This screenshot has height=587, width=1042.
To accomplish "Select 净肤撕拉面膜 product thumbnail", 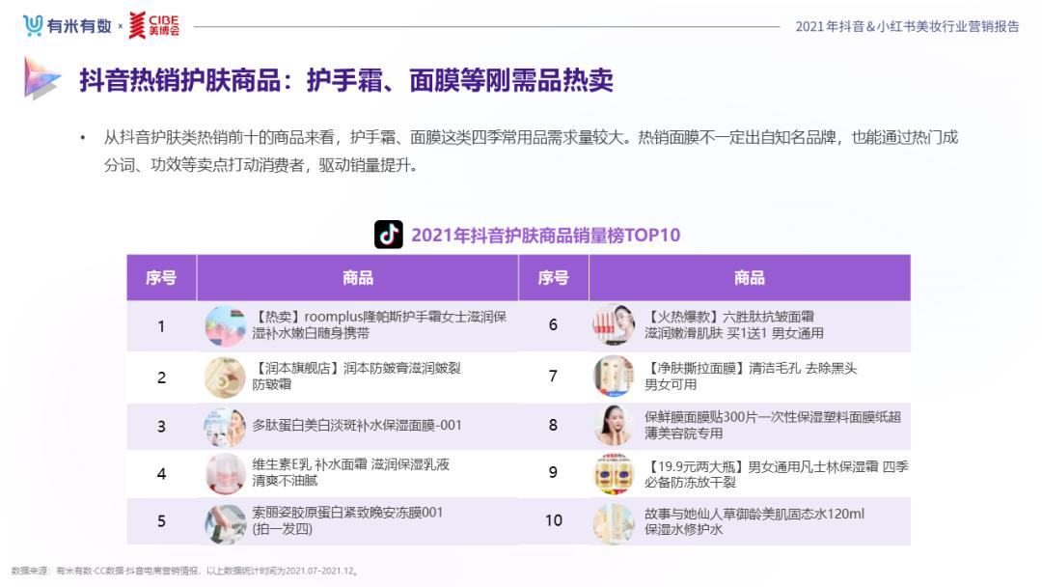I will pos(614,376).
